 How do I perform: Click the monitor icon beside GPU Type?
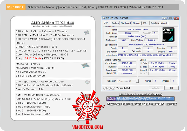pyautogui.click(x=88, y=82)
